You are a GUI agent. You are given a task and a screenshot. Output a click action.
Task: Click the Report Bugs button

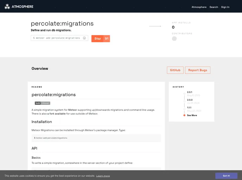pyautogui.click(x=198, y=70)
